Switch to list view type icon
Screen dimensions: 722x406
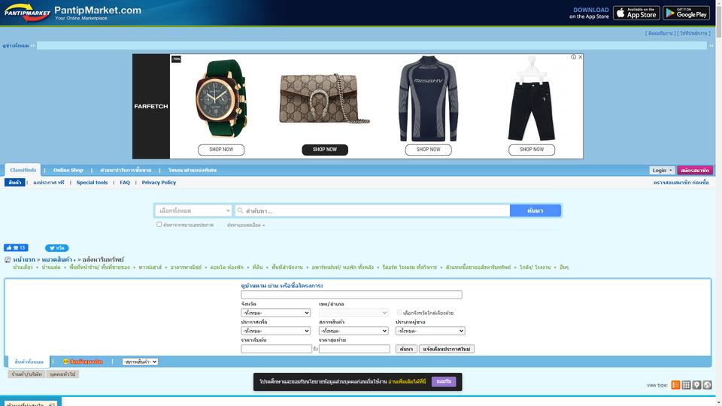[675, 385]
